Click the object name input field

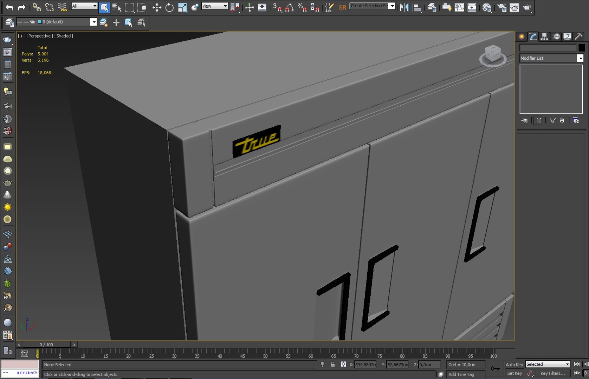pyautogui.click(x=548, y=48)
